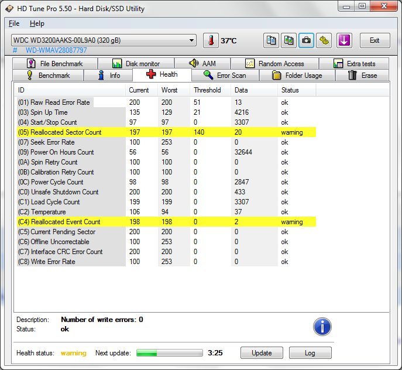The height and width of the screenshot is (370, 402).
Task: Click the 3:25 next update countdown
Action: (215, 353)
